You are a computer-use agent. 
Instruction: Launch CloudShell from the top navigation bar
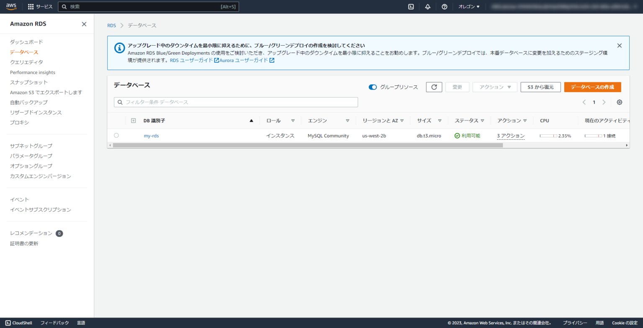(411, 6)
